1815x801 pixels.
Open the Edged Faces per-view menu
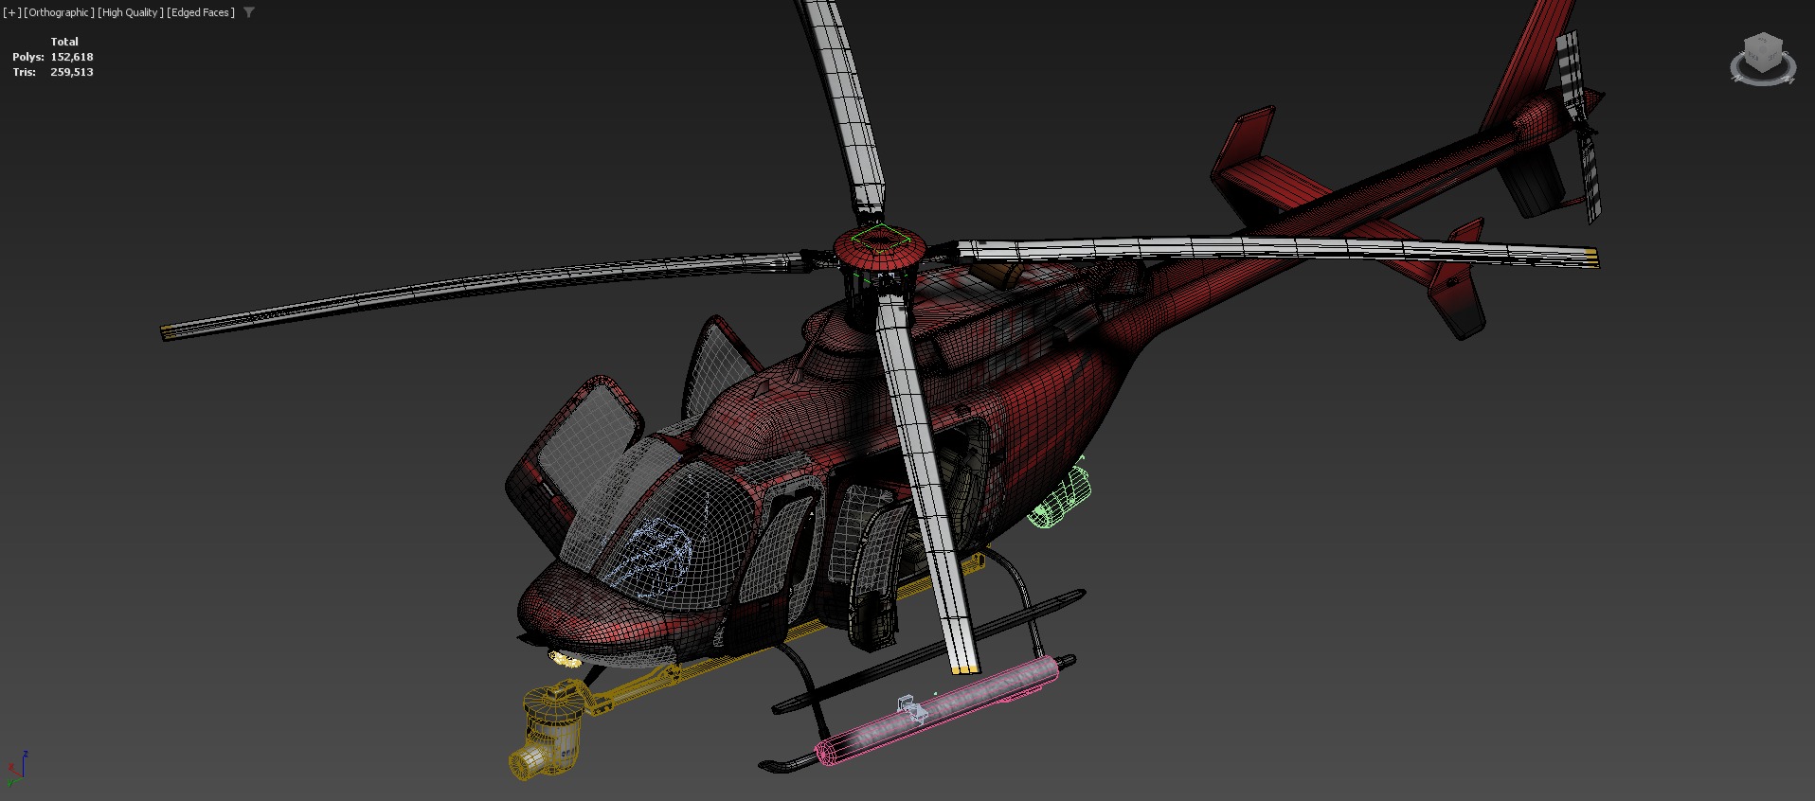click(x=201, y=12)
